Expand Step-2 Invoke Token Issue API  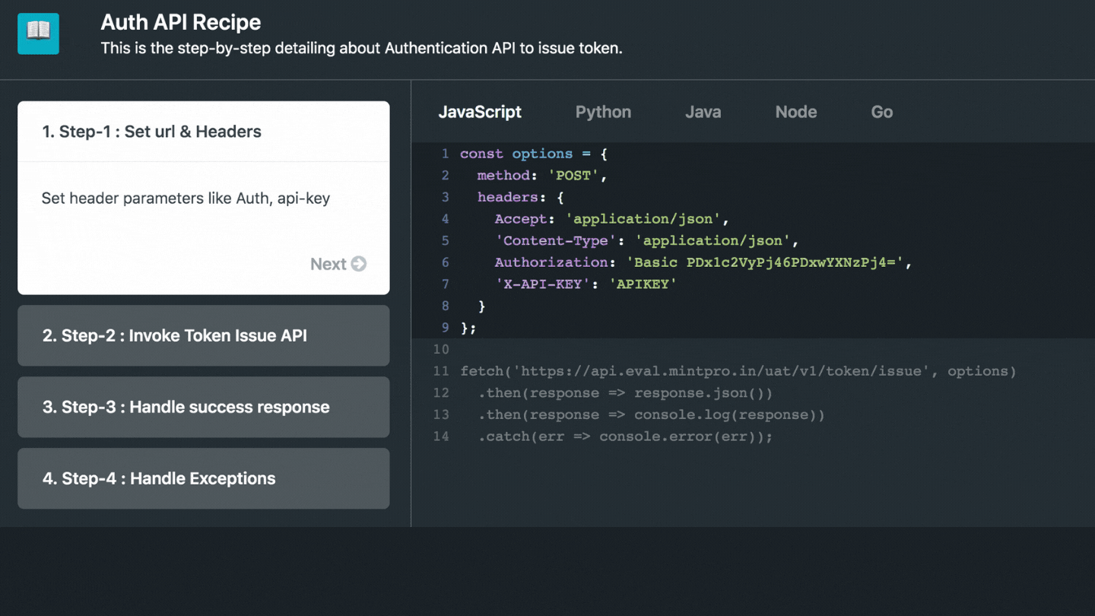204,335
